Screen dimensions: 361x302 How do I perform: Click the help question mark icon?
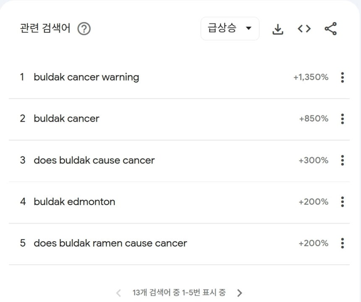tap(84, 29)
